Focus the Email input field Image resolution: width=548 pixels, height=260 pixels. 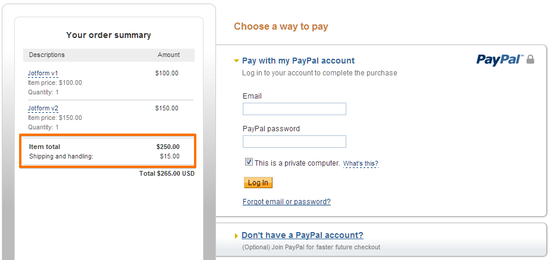[294, 109]
